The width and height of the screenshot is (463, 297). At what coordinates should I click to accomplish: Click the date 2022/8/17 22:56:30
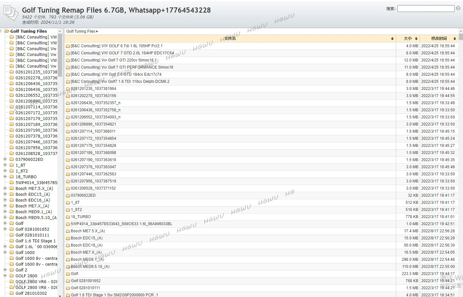(x=438, y=245)
